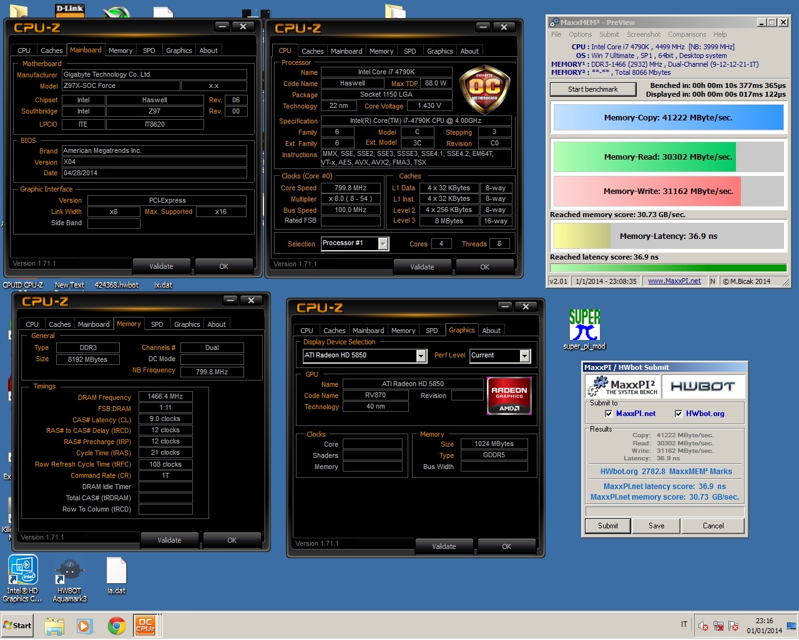This screenshot has height=640, width=799.
Task: Click the MaxxMEM² title bar icon
Action: (554, 22)
